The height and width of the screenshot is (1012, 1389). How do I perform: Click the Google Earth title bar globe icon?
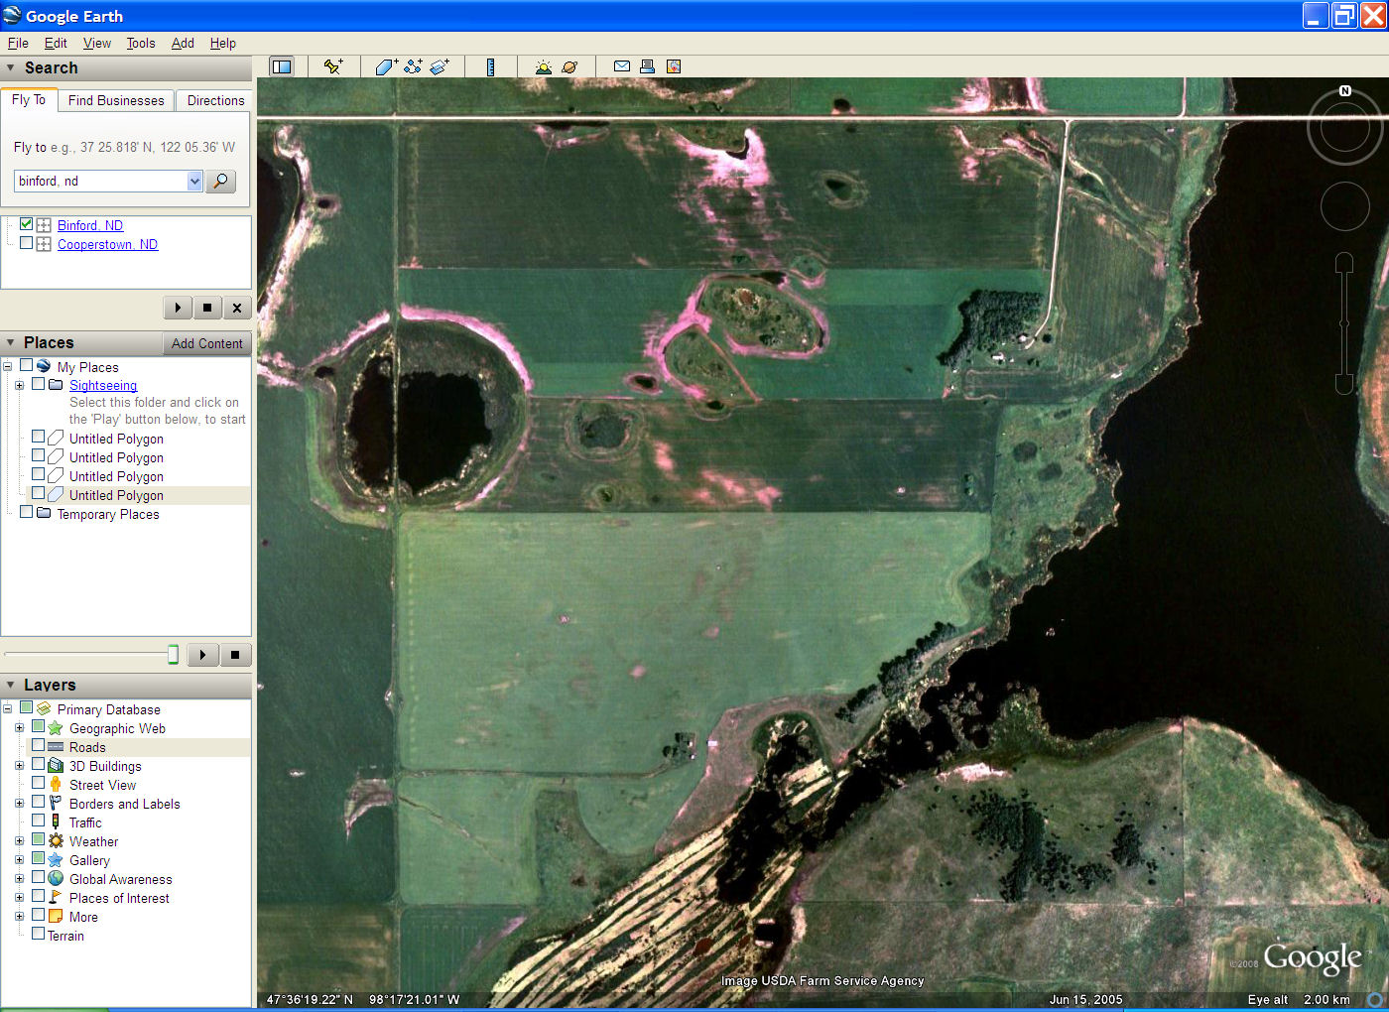pyautogui.click(x=12, y=15)
